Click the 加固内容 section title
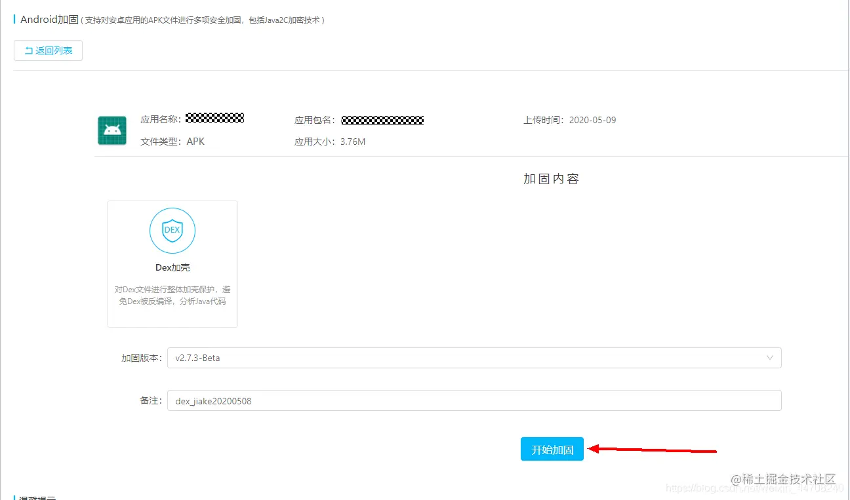The width and height of the screenshot is (850, 500). [x=551, y=179]
